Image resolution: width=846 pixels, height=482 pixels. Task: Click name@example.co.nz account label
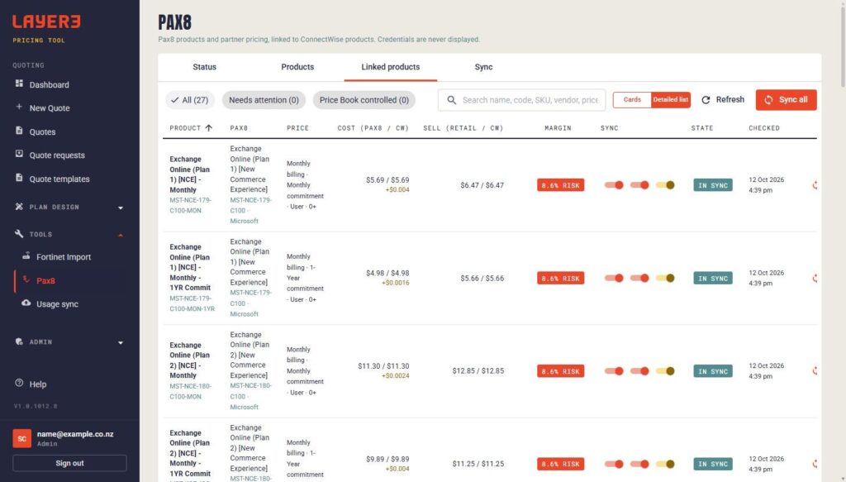[75, 434]
